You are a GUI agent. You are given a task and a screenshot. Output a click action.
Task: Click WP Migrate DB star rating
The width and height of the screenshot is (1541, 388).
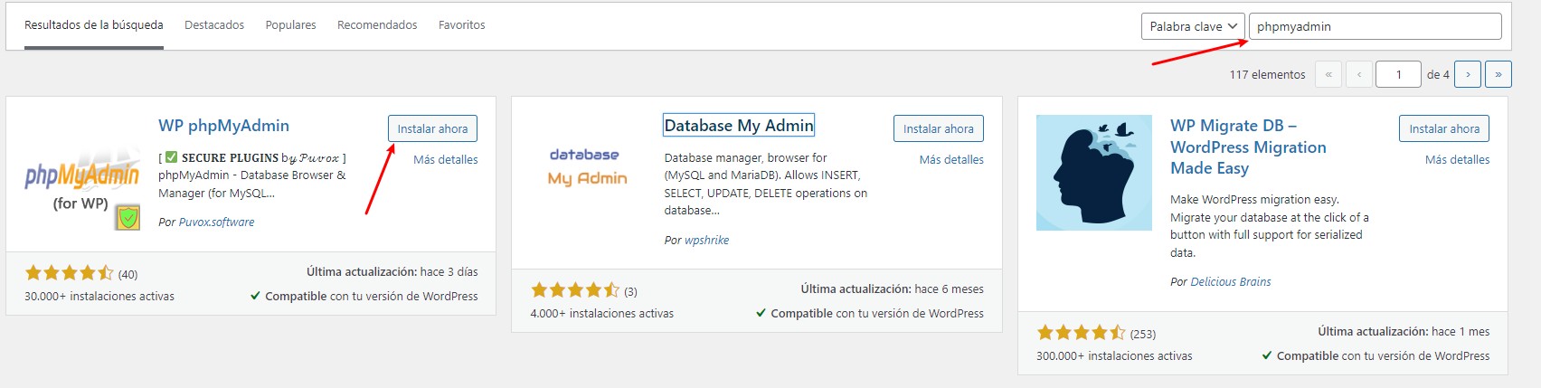[1081, 333]
